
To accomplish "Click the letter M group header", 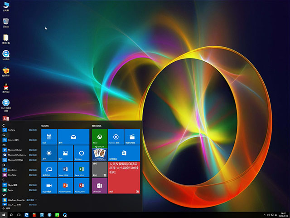I will tap(4, 144).
